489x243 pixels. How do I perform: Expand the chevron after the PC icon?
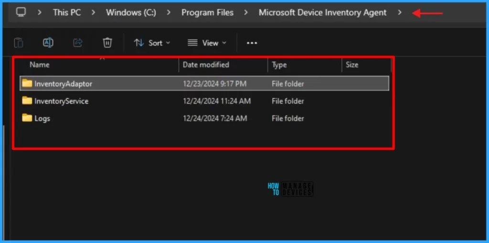39,13
